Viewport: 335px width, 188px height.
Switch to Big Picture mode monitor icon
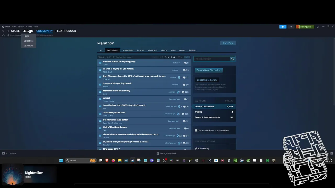coord(318,27)
